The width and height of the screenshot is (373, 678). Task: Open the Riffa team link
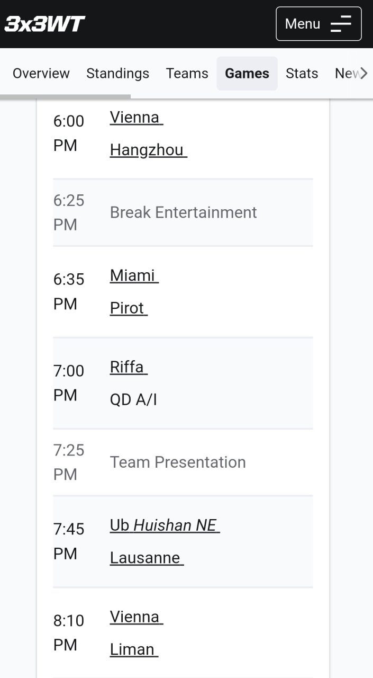(129, 367)
